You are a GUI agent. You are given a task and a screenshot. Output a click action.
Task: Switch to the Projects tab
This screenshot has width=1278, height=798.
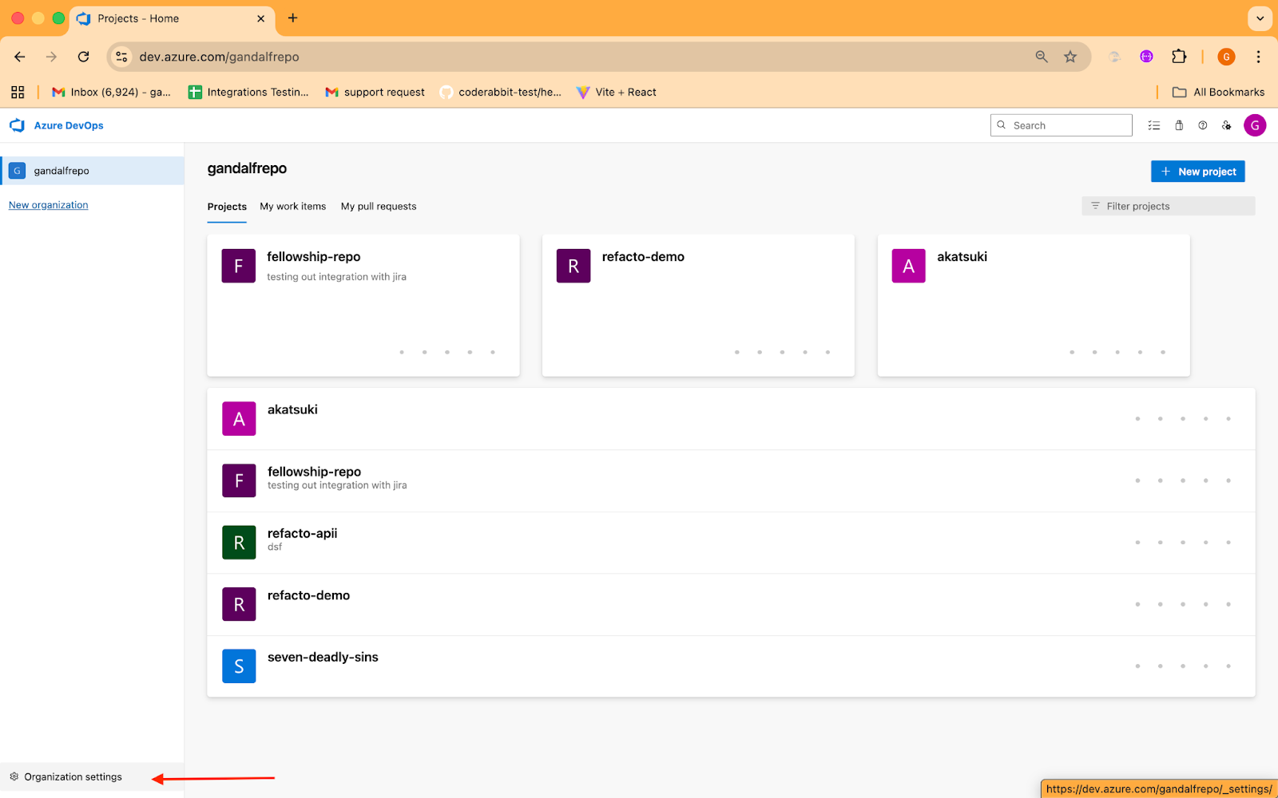tap(227, 207)
